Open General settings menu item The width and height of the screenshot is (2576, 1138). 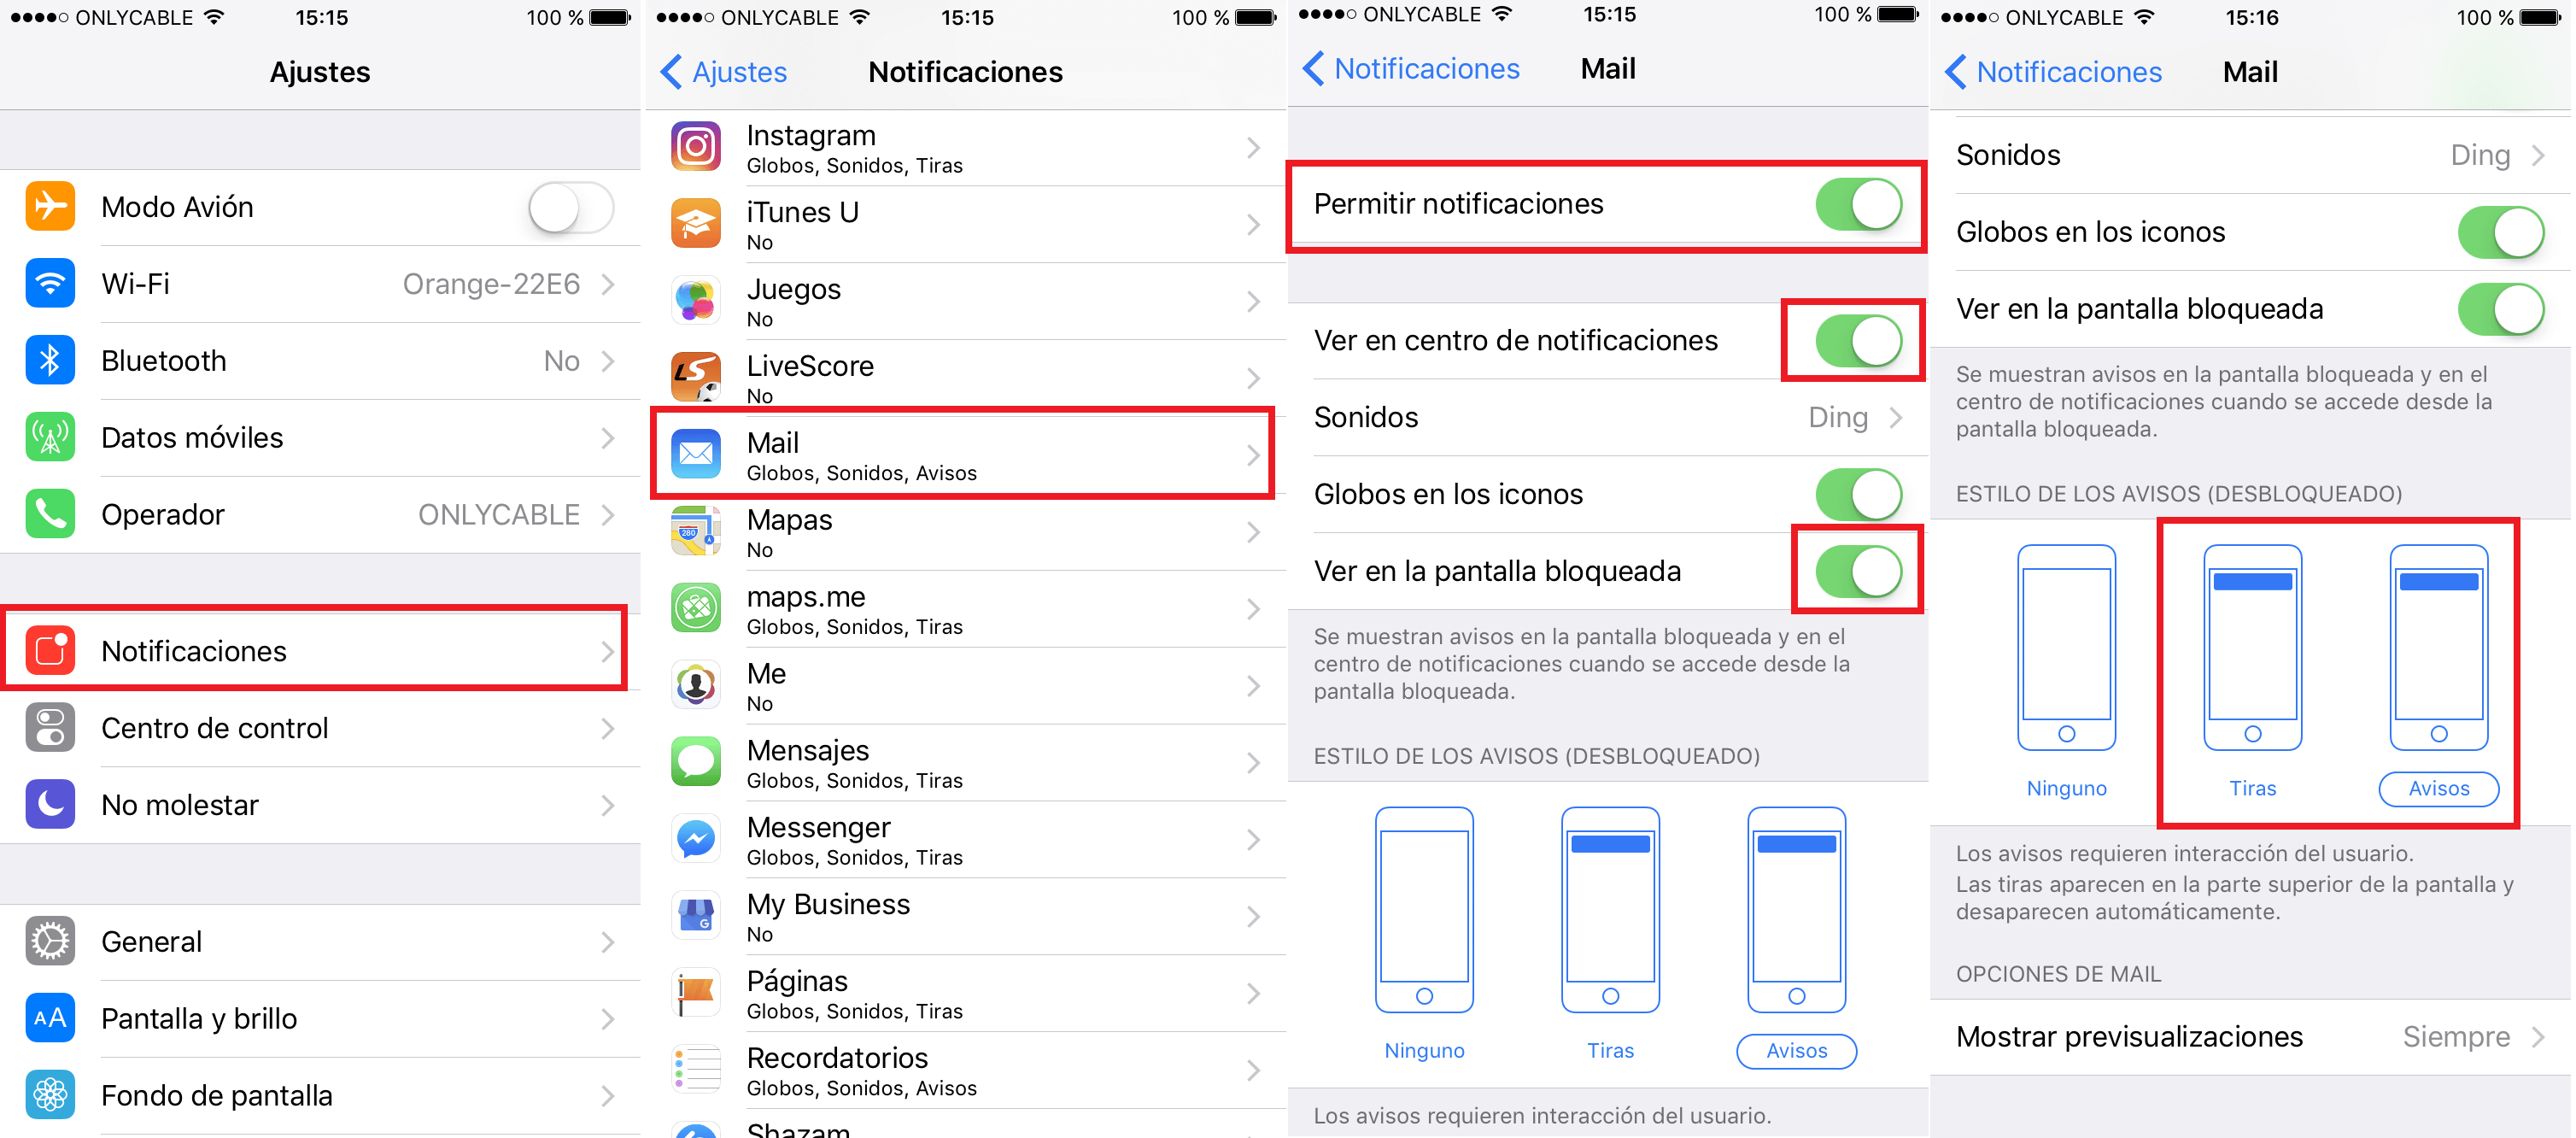(x=322, y=942)
